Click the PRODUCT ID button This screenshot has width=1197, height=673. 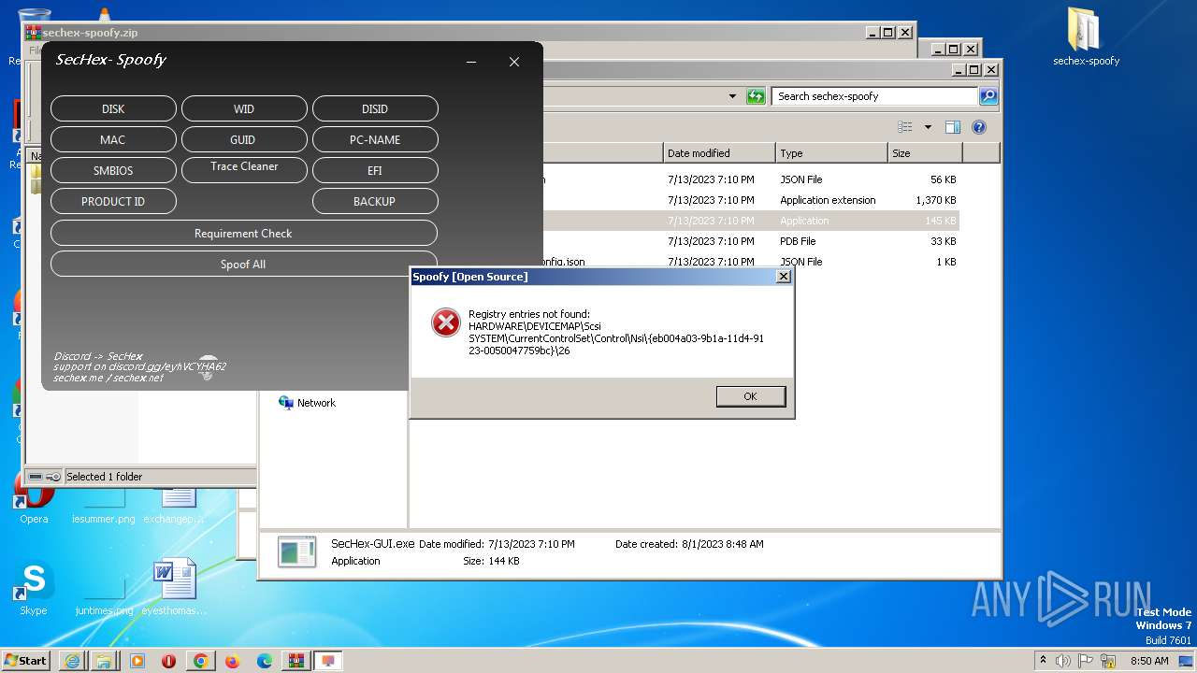coord(113,201)
